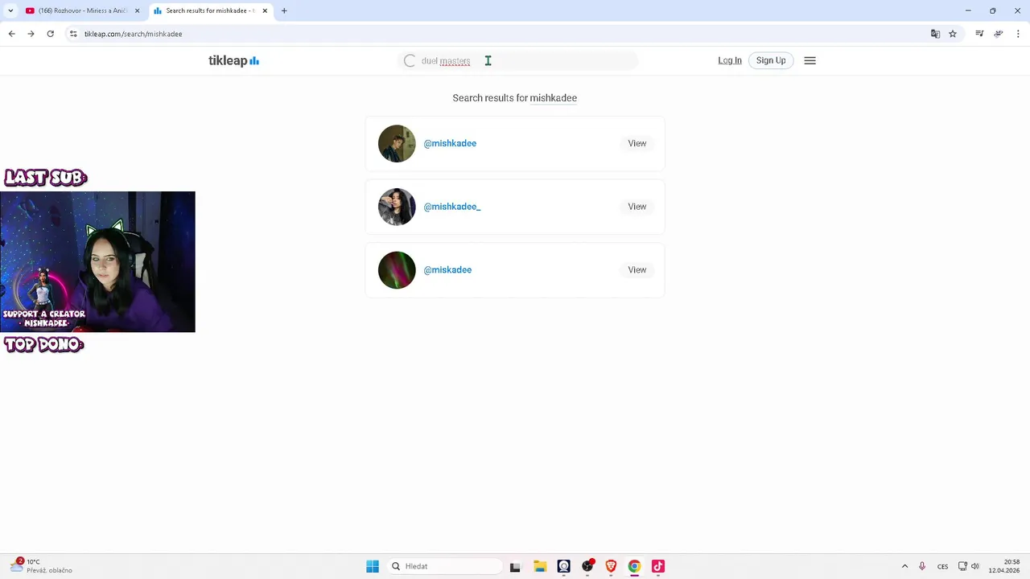The width and height of the screenshot is (1030, 579).
Task: View the @miskadee profile
Action: [637, 270]
